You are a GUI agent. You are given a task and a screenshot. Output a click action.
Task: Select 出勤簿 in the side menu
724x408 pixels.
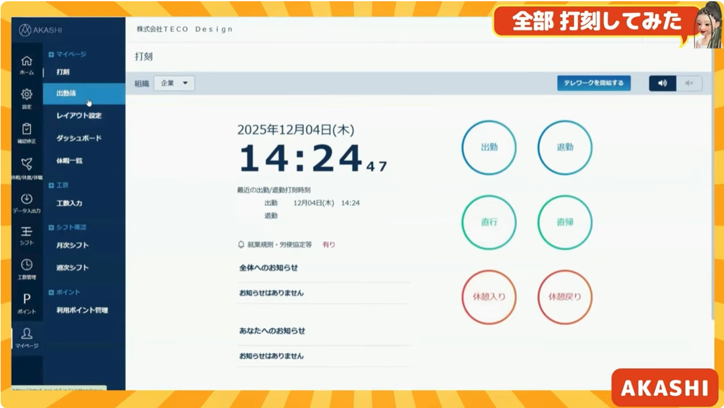tap(84, 93)
